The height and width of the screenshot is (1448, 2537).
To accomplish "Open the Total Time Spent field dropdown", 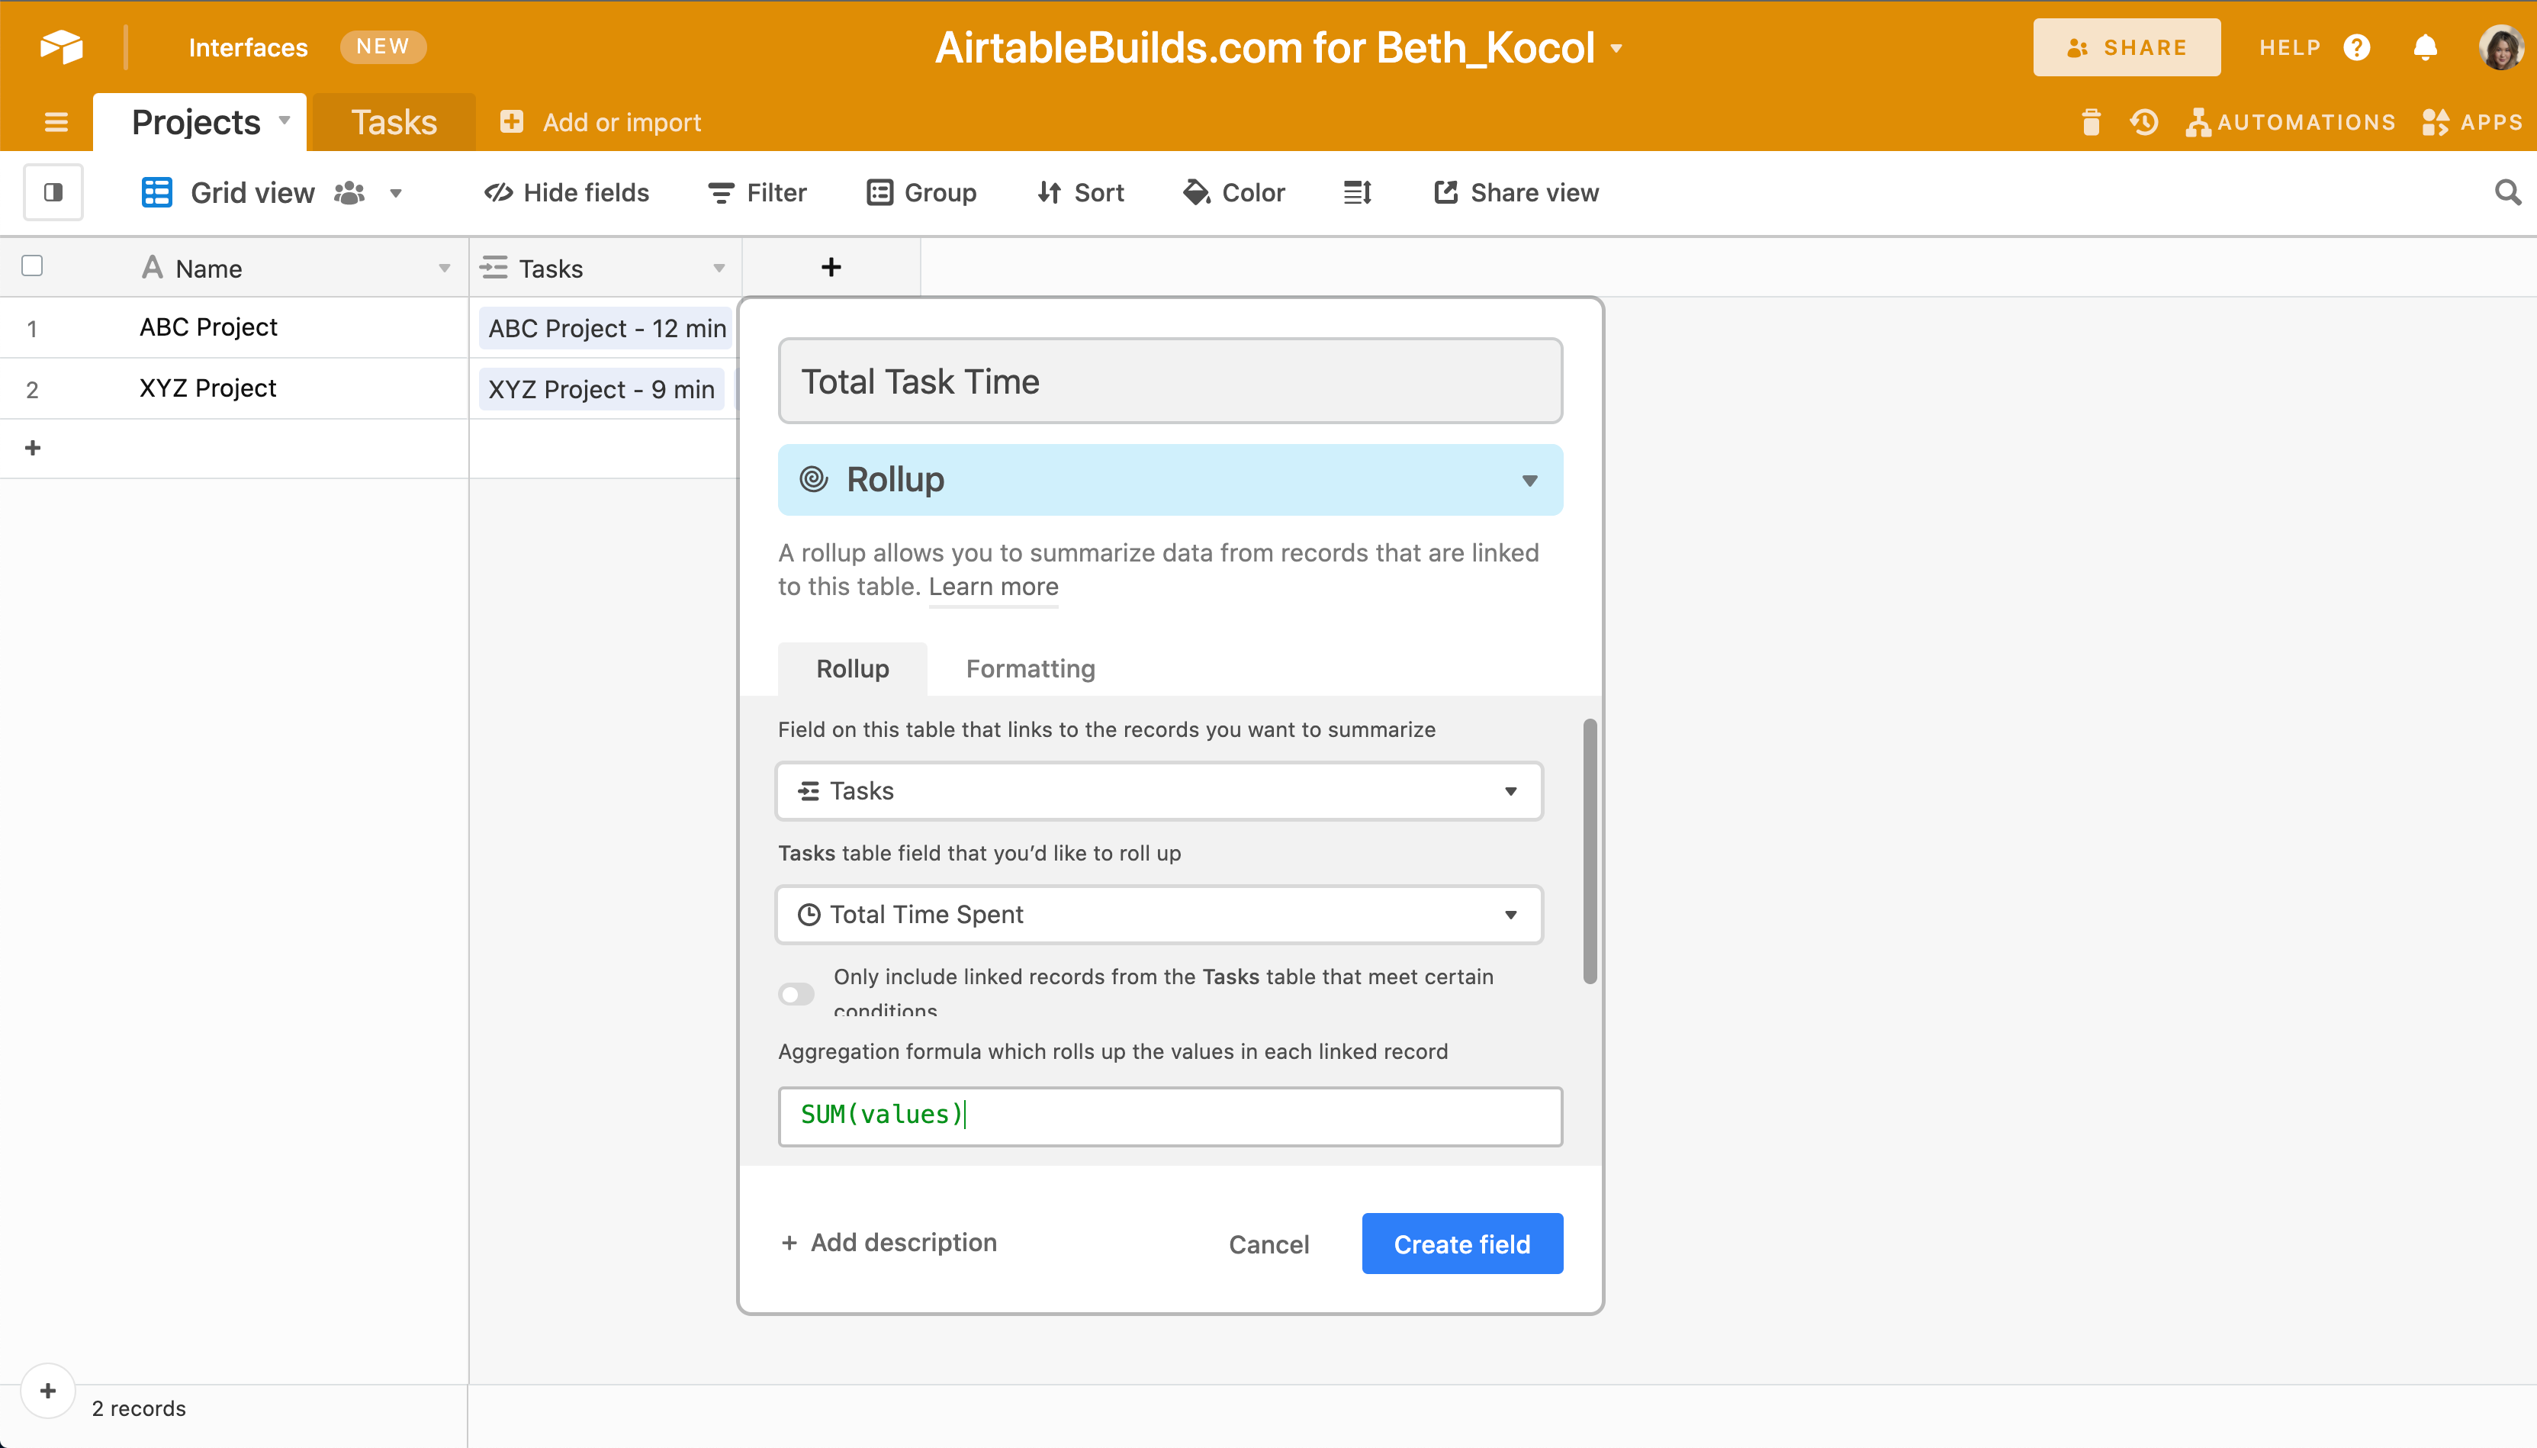I will click(1159, 914).
